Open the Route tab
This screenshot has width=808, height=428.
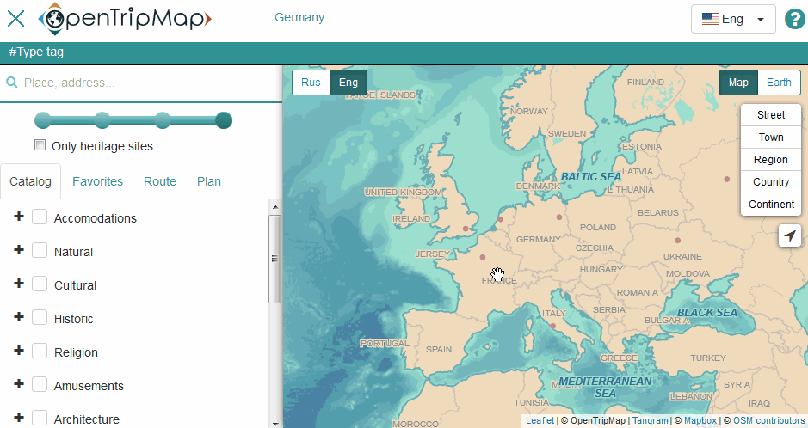(160, 181)
